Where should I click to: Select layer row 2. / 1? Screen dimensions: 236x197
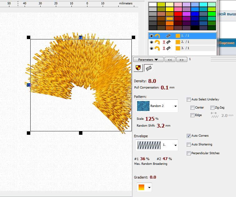pyautogui.click(x=182, y=42)
